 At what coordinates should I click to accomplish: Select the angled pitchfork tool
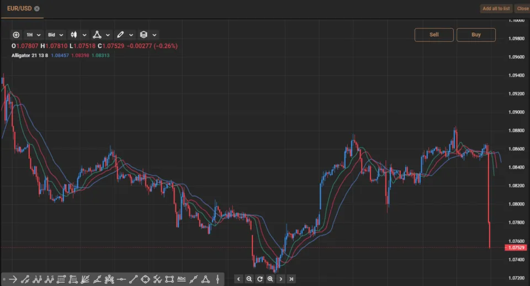coord(97,279)
